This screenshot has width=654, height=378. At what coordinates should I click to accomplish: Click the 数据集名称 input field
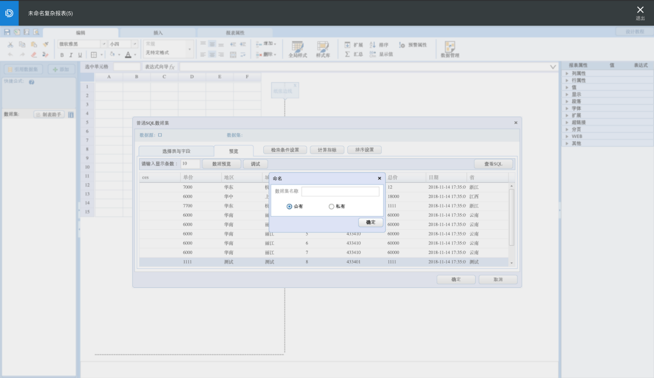point(340,191)
